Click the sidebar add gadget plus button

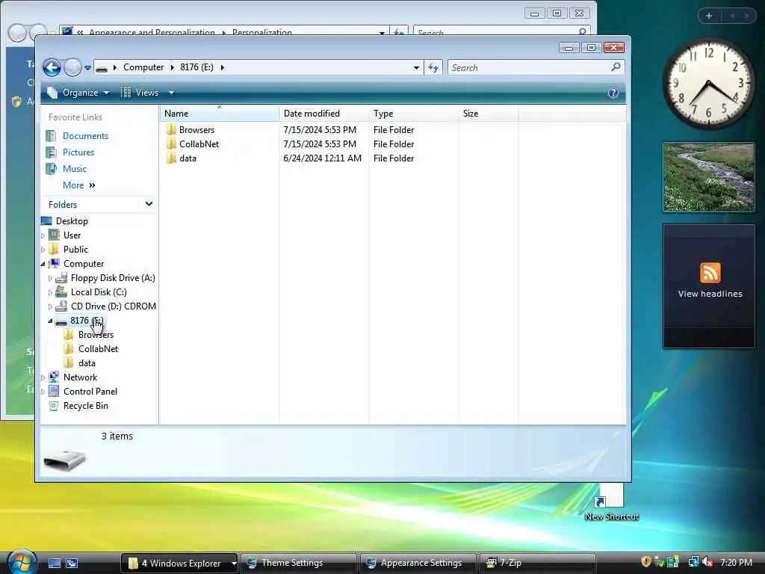point(709,16)
